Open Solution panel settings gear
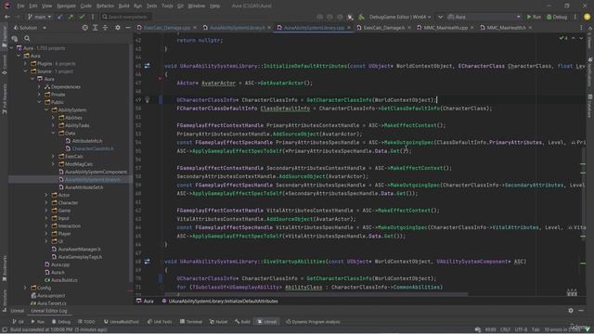 tap(118, 28)
